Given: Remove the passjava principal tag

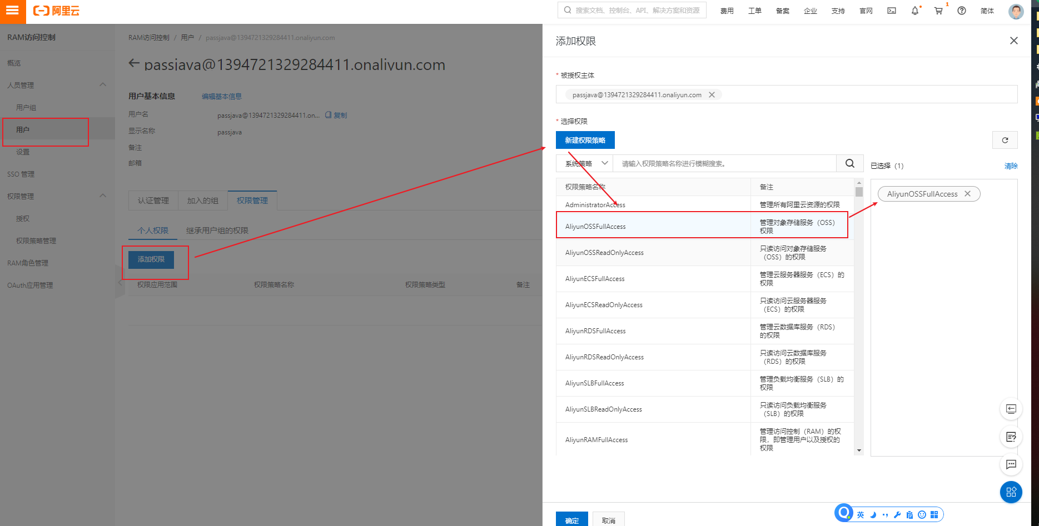Looking at the screenshot, I should 712,95.
